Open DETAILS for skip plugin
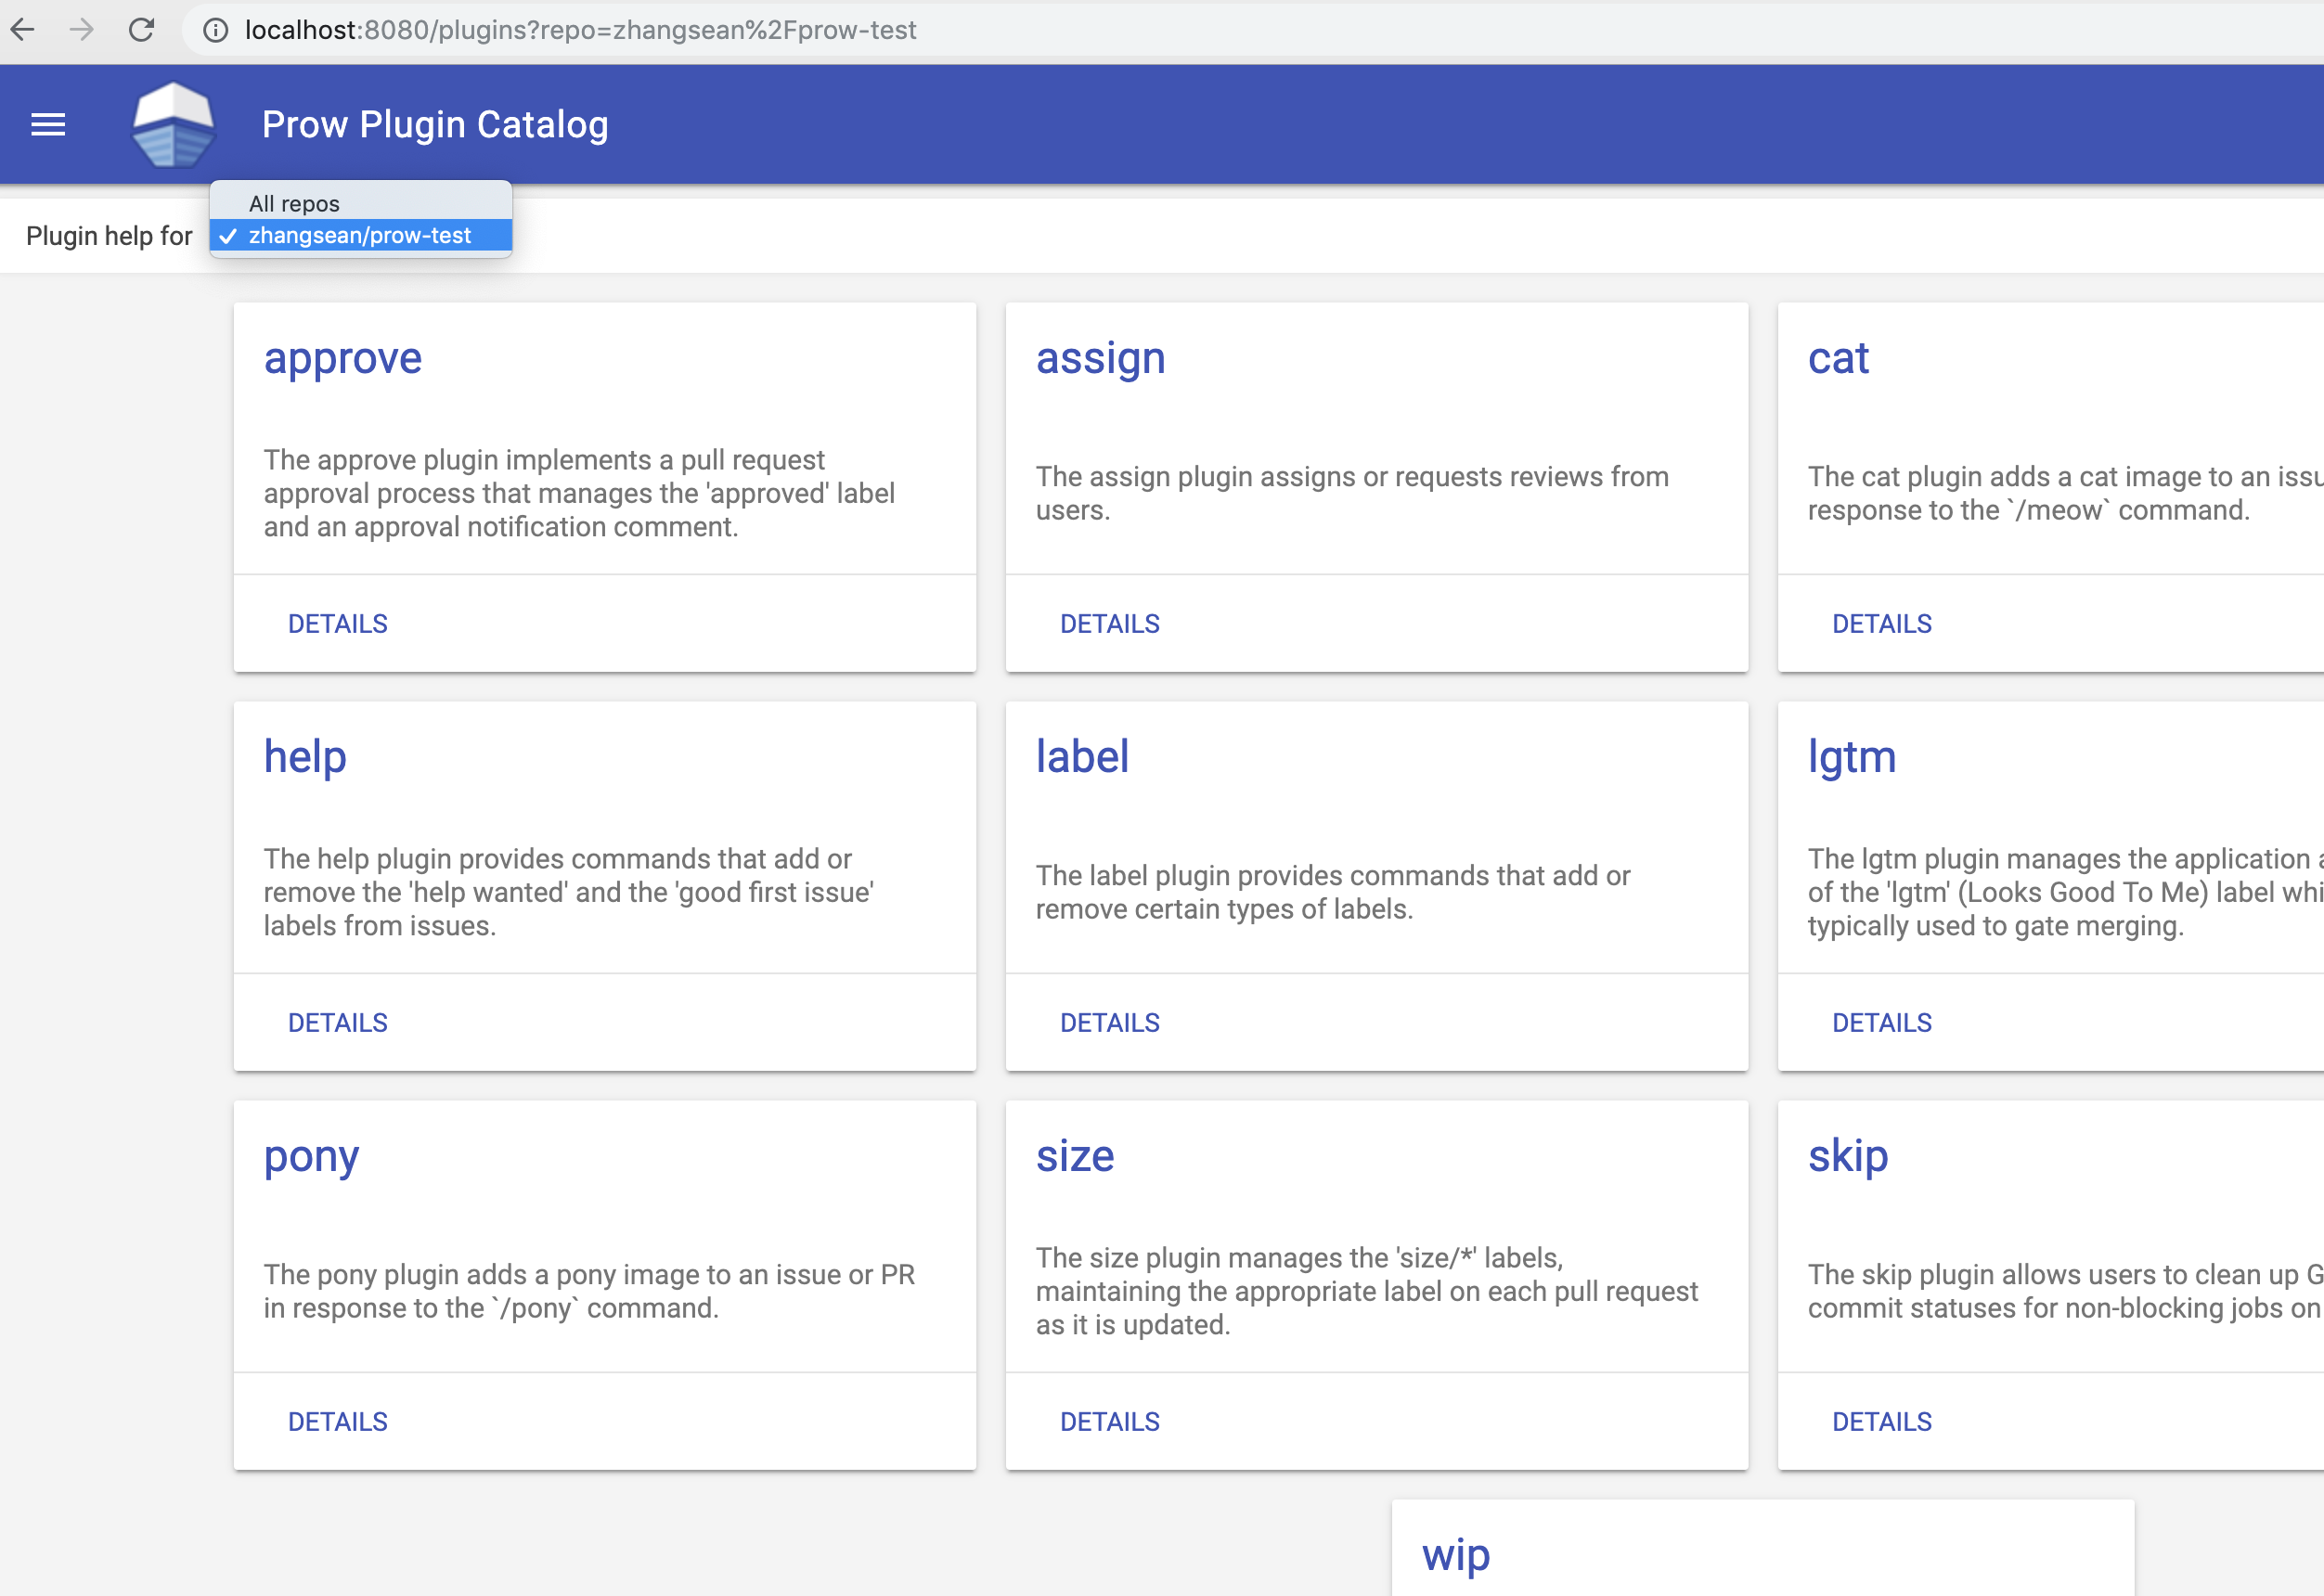This screenshot has width=2324, height=1596. tap(1881, 1421)
